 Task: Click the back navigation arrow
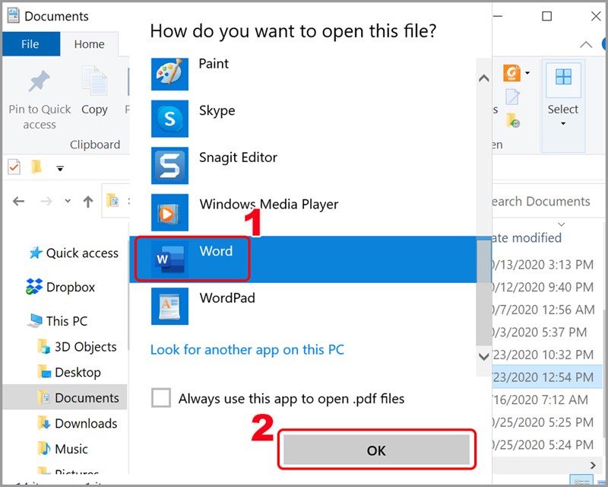[17, 201]
